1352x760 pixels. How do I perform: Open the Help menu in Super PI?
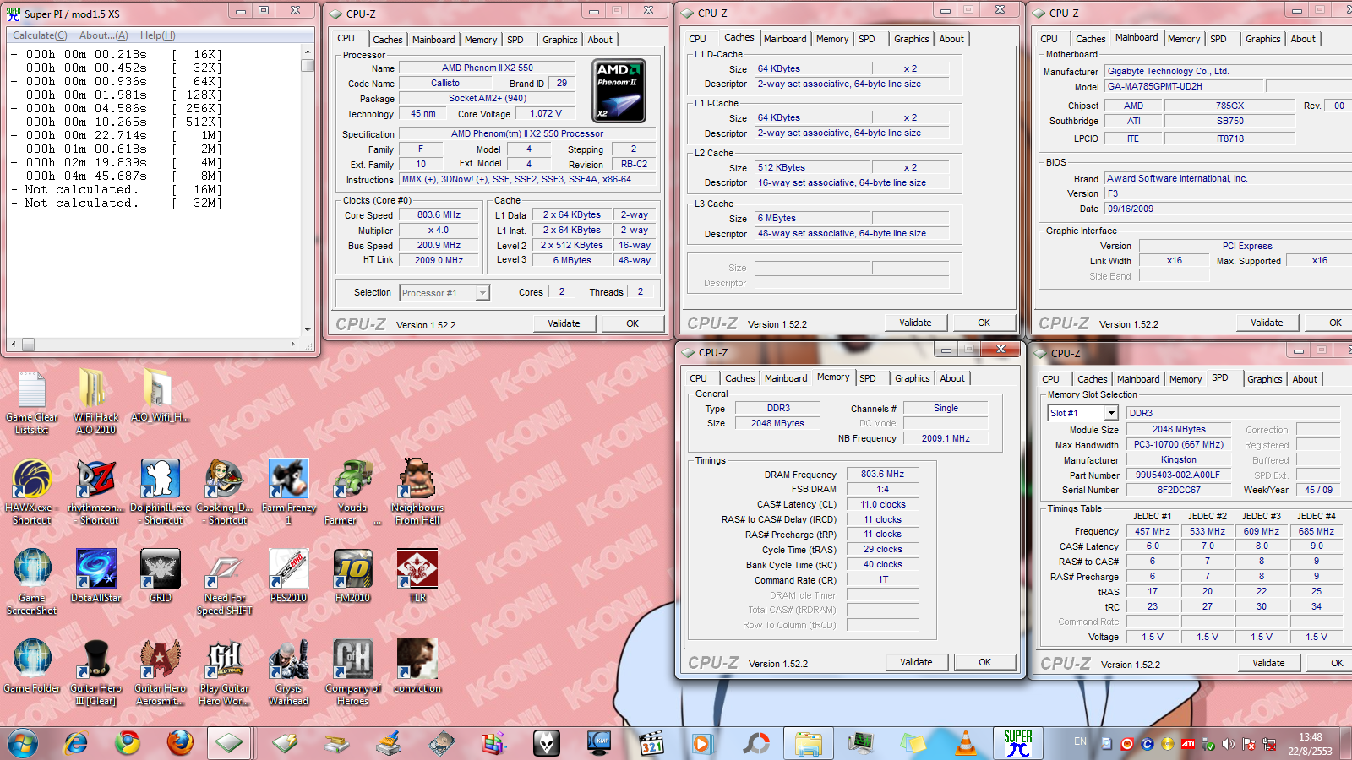157,35
